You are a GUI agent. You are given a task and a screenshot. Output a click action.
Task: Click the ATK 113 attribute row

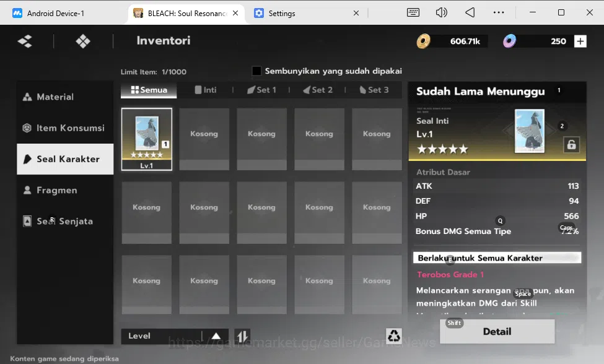(497, 186)
